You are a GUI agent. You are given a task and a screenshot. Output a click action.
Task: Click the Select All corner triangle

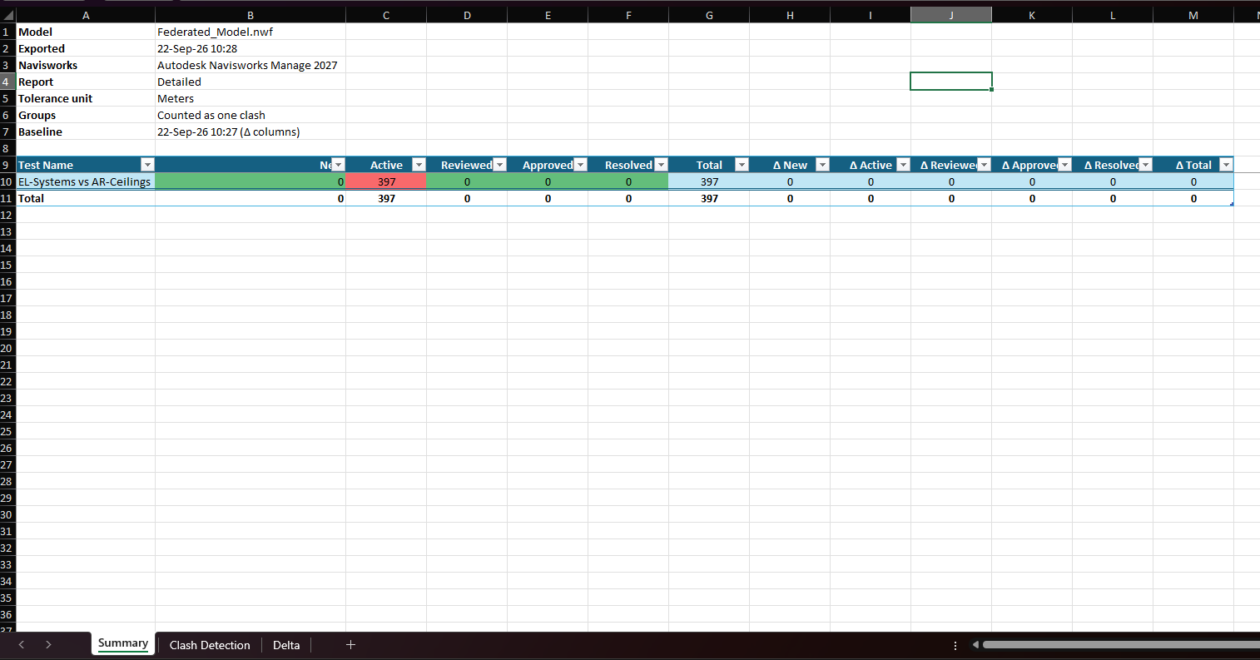(x=8, y=15)
